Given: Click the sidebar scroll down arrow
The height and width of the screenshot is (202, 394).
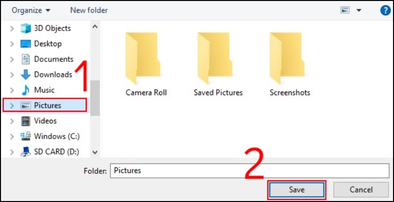Looking at the screenshot, I should tap(95, 152).
